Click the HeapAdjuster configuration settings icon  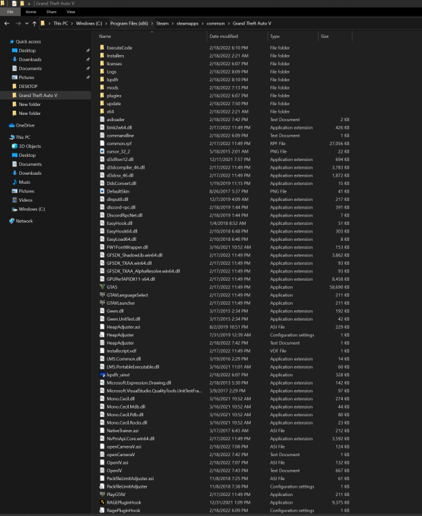[103, 334]
